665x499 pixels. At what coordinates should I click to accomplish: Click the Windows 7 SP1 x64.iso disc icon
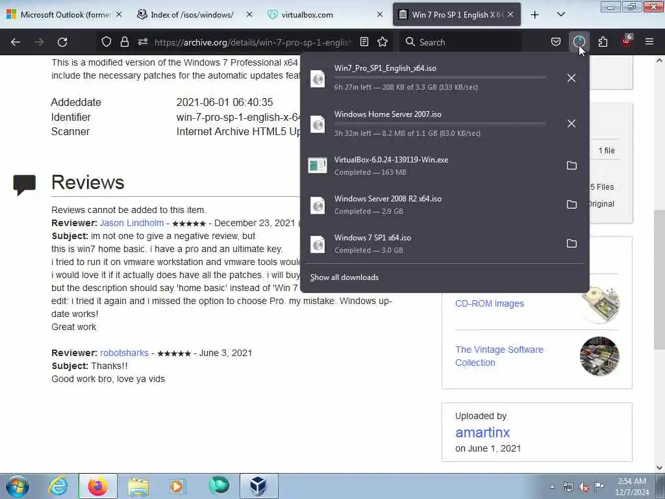(x=318, y=244)
